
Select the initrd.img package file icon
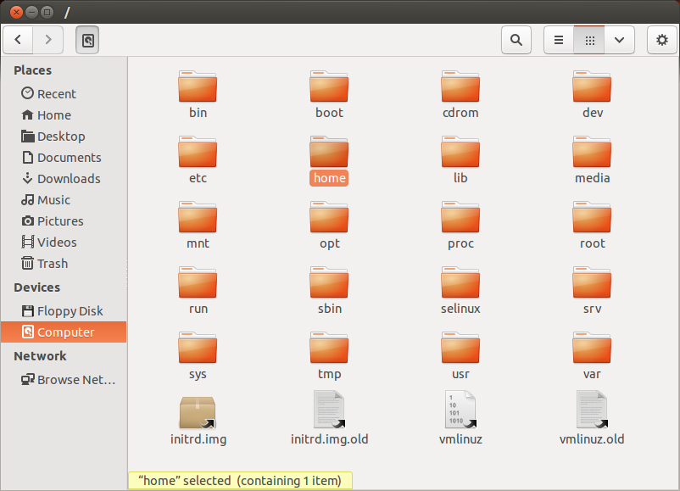click(198, 412)
